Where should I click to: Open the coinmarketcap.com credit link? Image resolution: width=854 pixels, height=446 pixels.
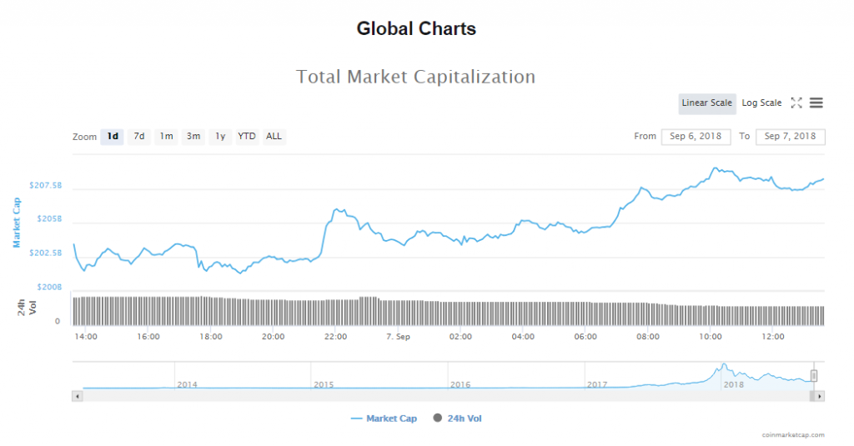pos(792,434)
